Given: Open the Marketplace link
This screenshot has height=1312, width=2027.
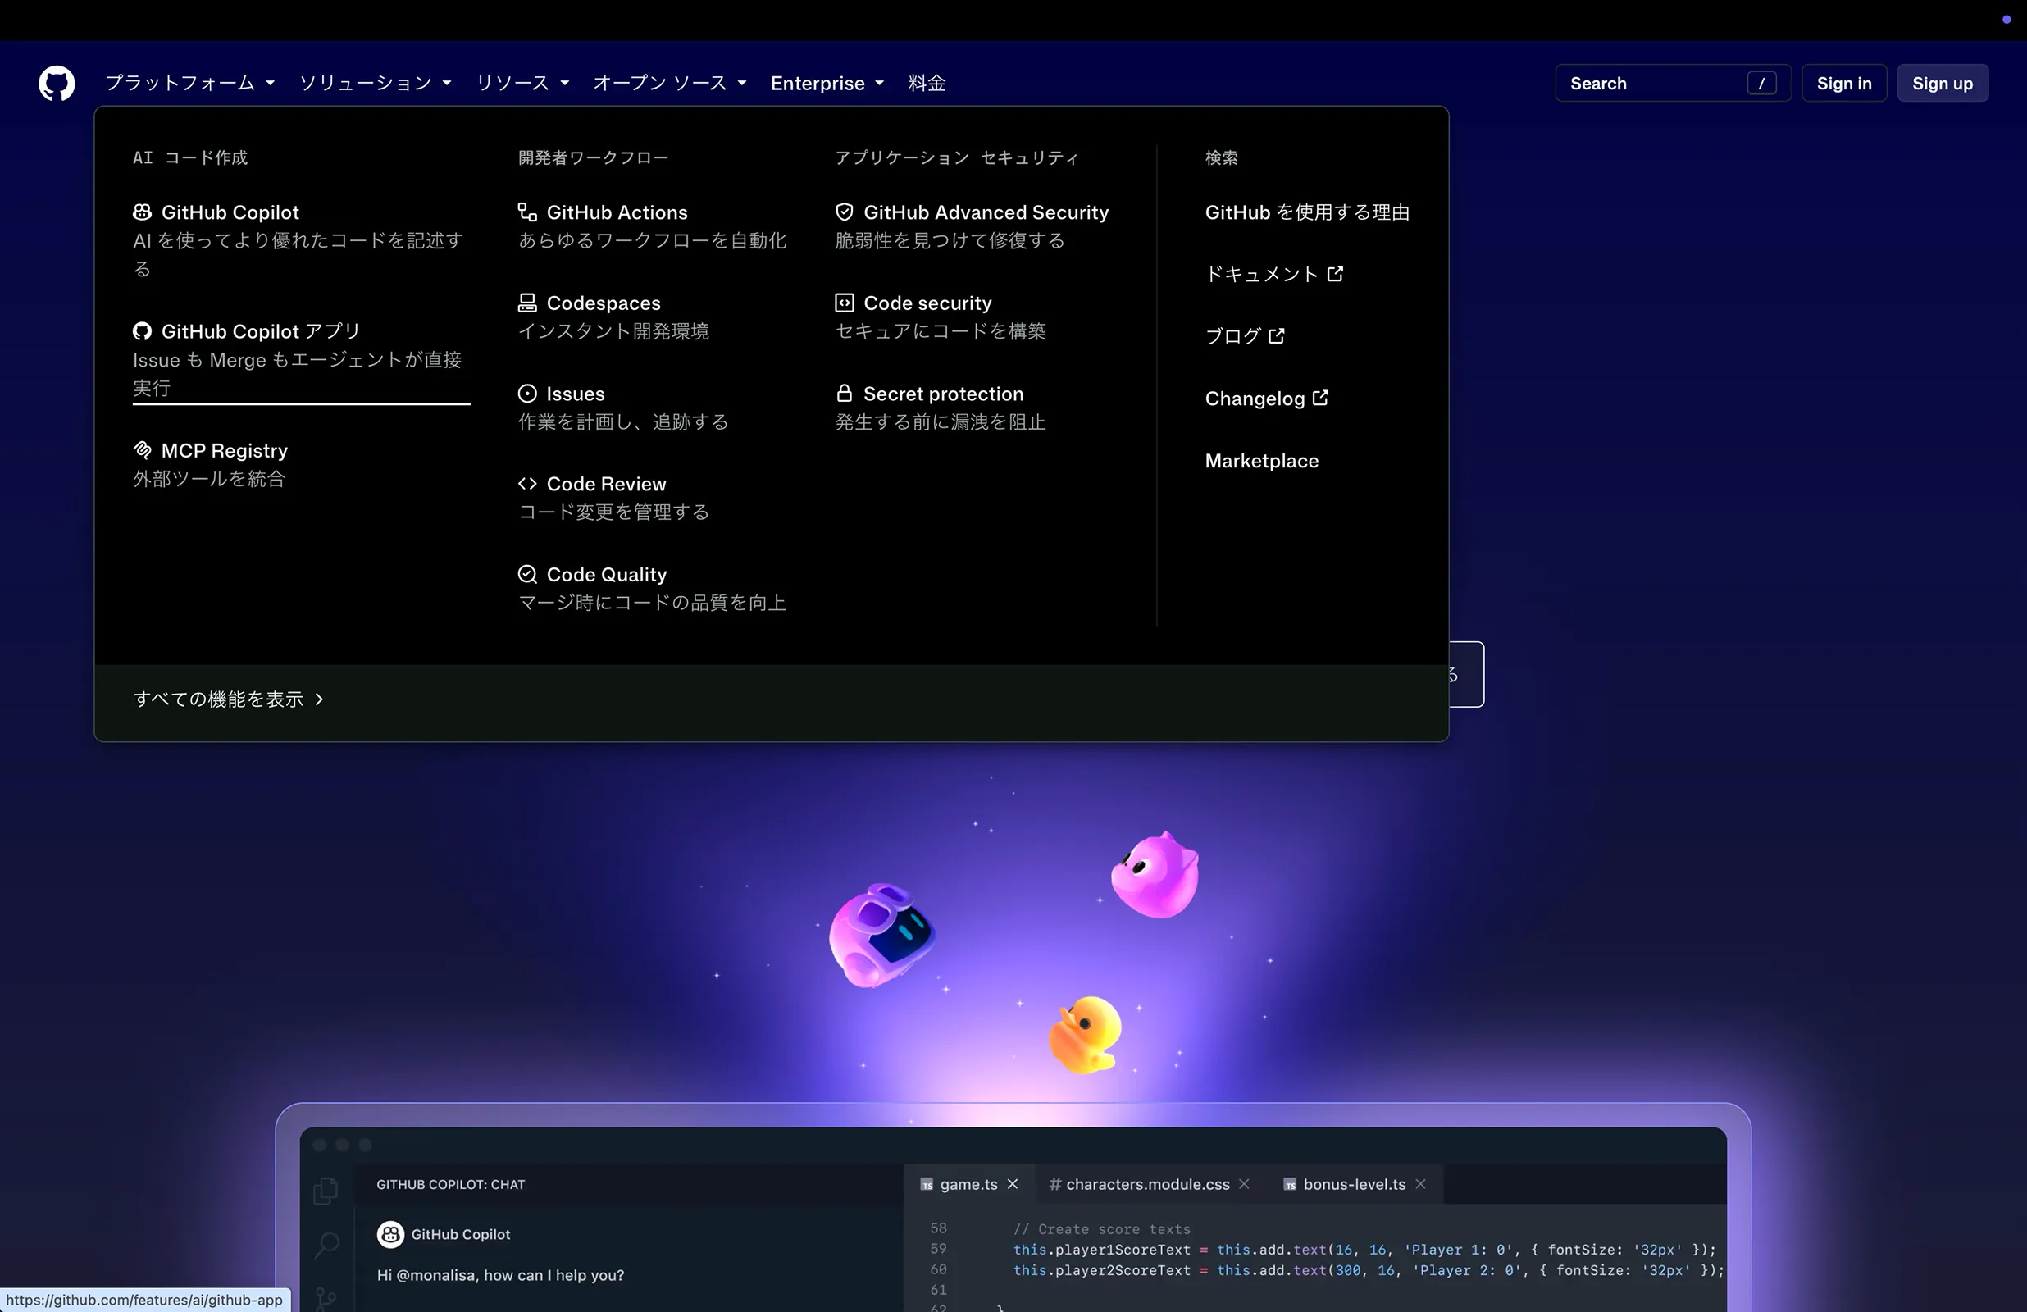Looking at the screenshot, I should 1261,461.
